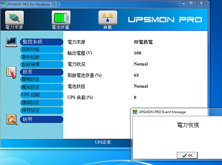Click the 電池存量 battery level icon
Image resolution: width=222 pixels, height=165 pixels.
tap(61, 17)
